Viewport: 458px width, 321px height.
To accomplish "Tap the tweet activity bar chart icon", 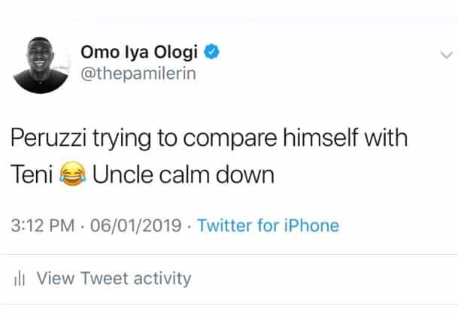I will point(20,279).
